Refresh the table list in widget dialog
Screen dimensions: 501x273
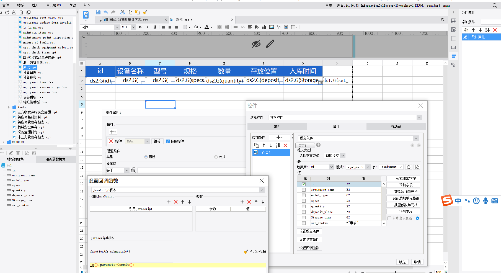[x=409, y=167]
